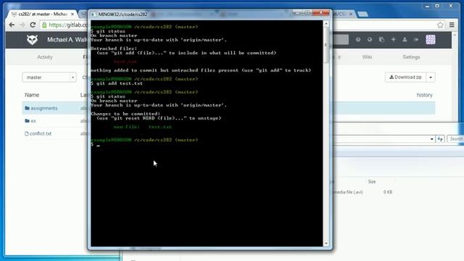The height and width of the screenshot is (261, 464).
Task: Open the ex folder link
Action: point(33,121)
